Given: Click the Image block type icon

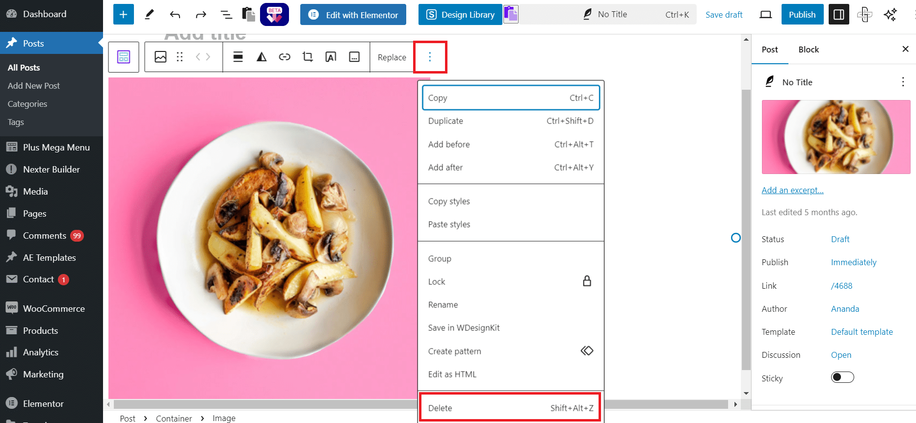Looking at the screenshot, I should [x=160, y=57].
